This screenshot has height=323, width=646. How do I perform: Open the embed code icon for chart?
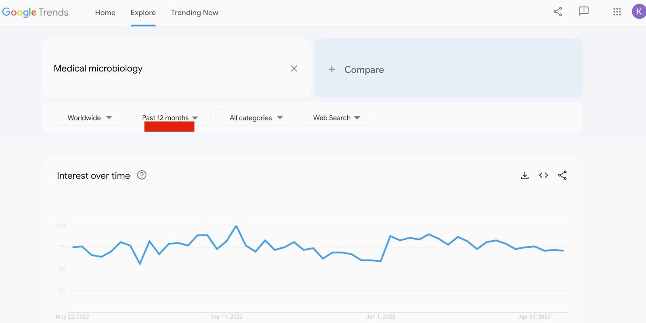[543, 175]
